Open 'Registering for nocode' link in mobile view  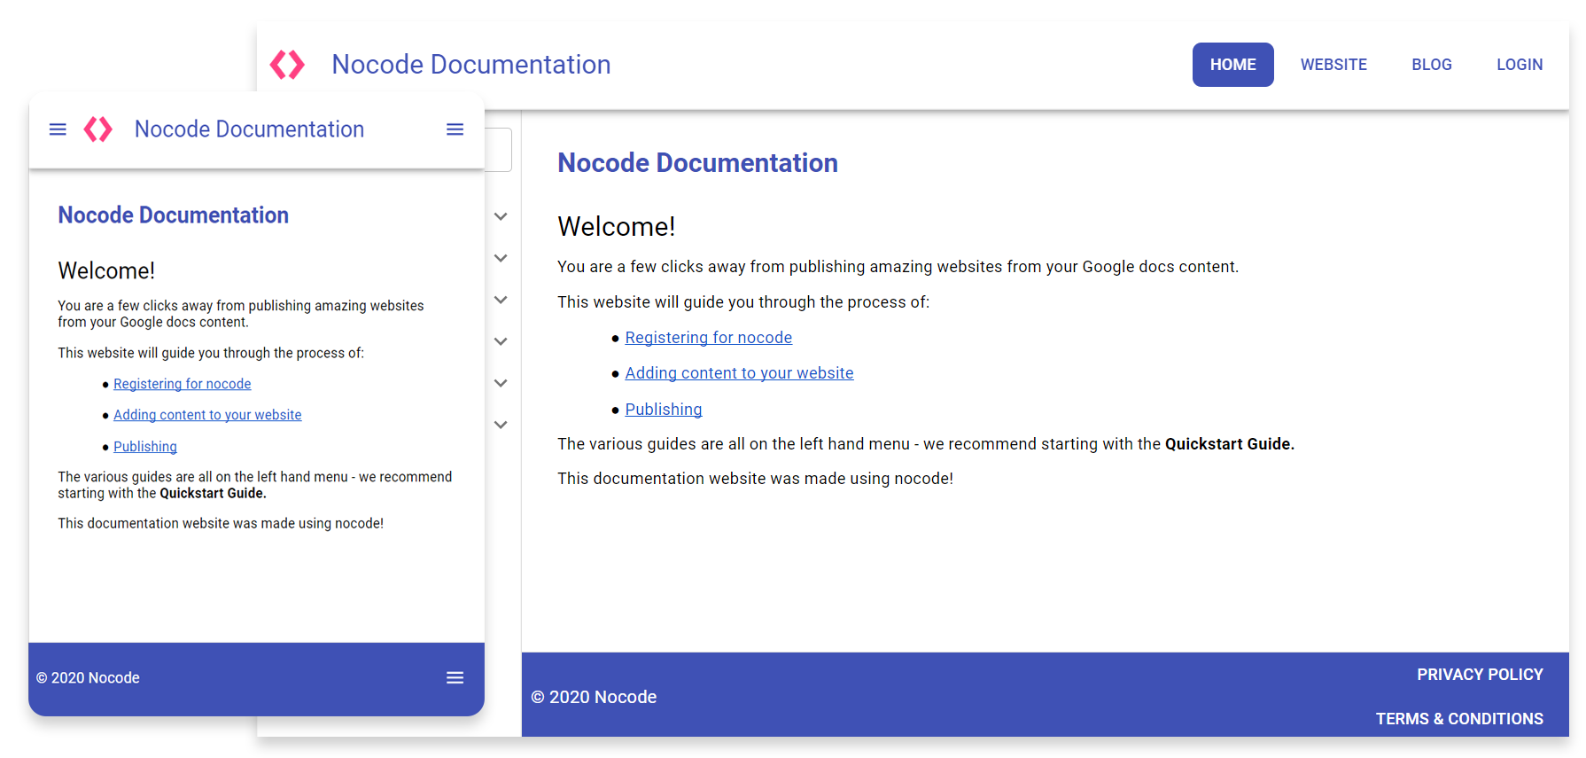tap(182, 384)
